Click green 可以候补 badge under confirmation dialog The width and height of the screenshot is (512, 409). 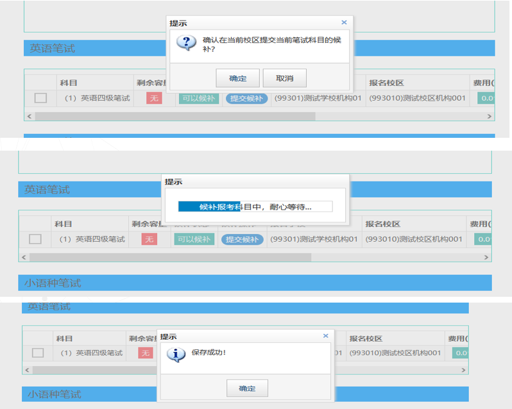pyautogui.click(x=198, y=98)
